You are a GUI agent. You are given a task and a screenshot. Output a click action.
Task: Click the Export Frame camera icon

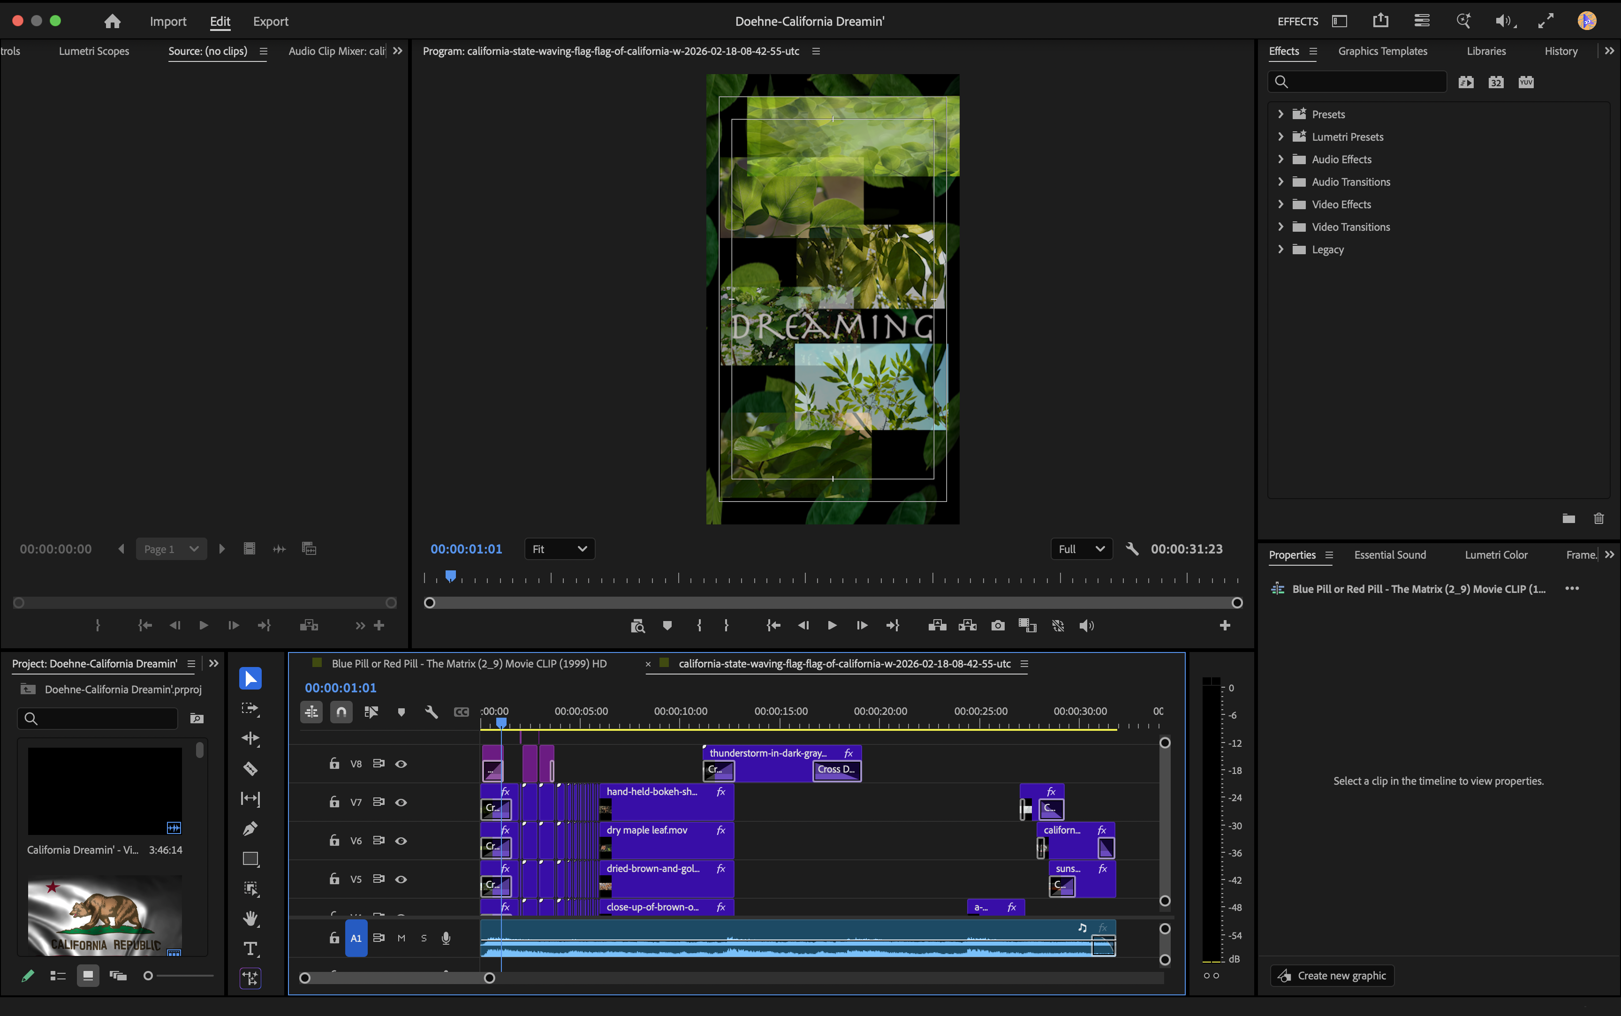(998, 626)
